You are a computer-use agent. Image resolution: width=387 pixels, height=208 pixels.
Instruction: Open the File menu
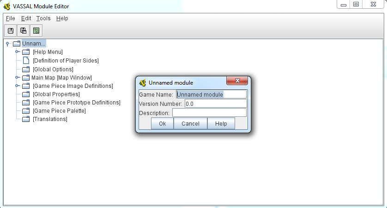point(10,18)
